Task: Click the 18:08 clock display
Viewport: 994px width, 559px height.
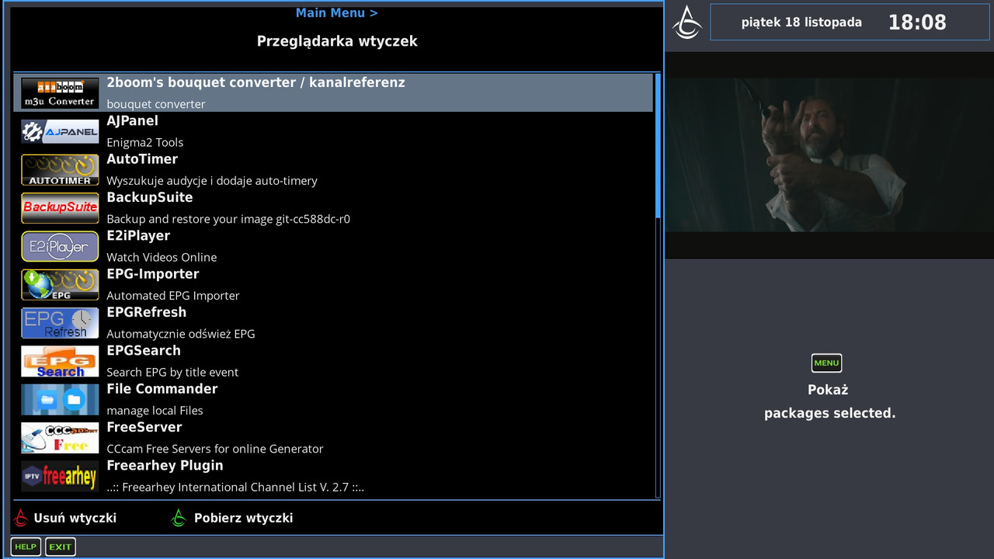Action: pyautogui.click(x=917, y=22)
